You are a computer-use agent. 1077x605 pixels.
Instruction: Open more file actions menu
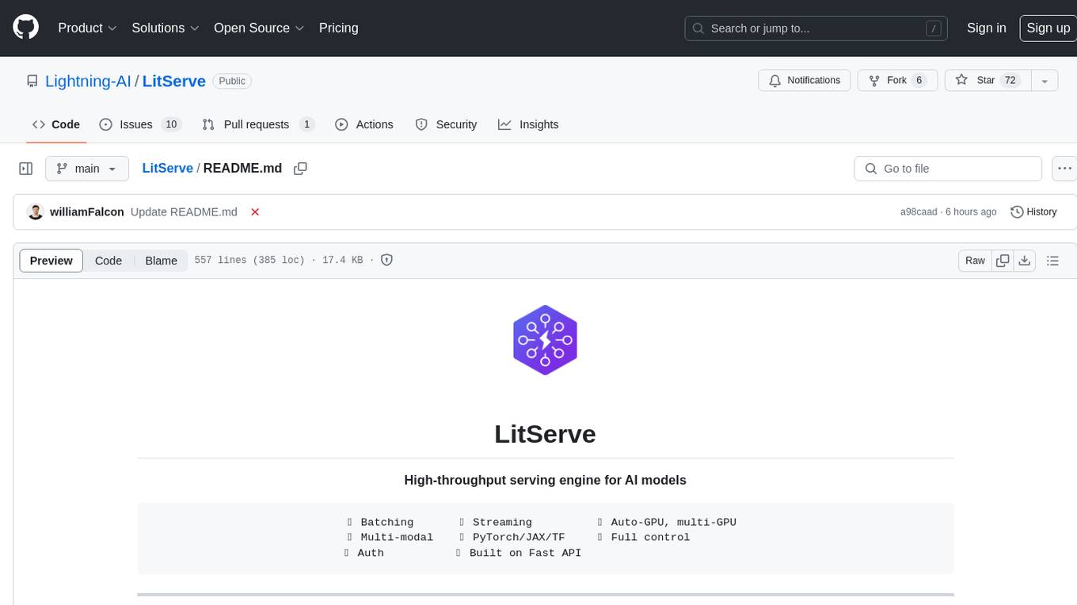pyautogui.click(x=1064, y=169)
